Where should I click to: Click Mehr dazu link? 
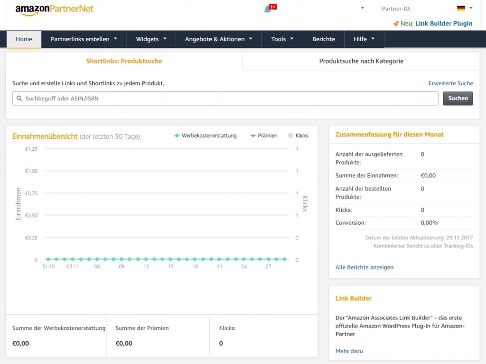(x=349, y=351)
